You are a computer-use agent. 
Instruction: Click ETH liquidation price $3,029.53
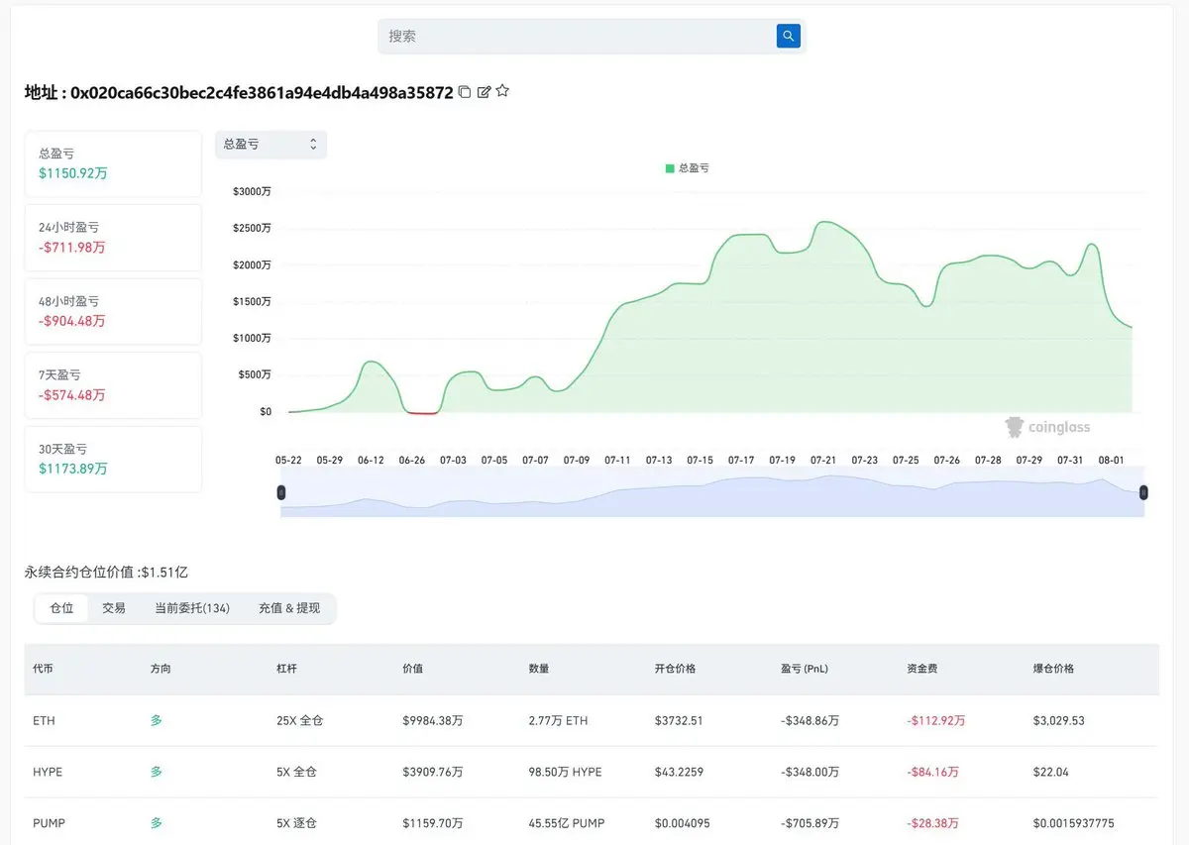point(1058,721)
